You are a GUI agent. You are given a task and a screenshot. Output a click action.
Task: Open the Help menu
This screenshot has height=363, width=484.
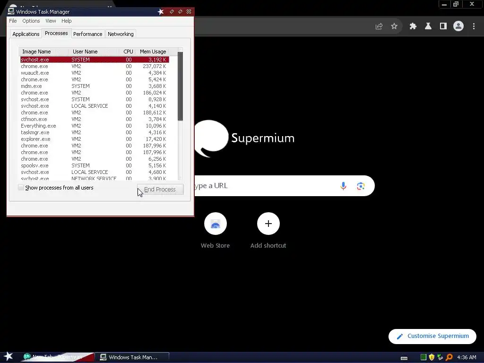tap(66, 21)
